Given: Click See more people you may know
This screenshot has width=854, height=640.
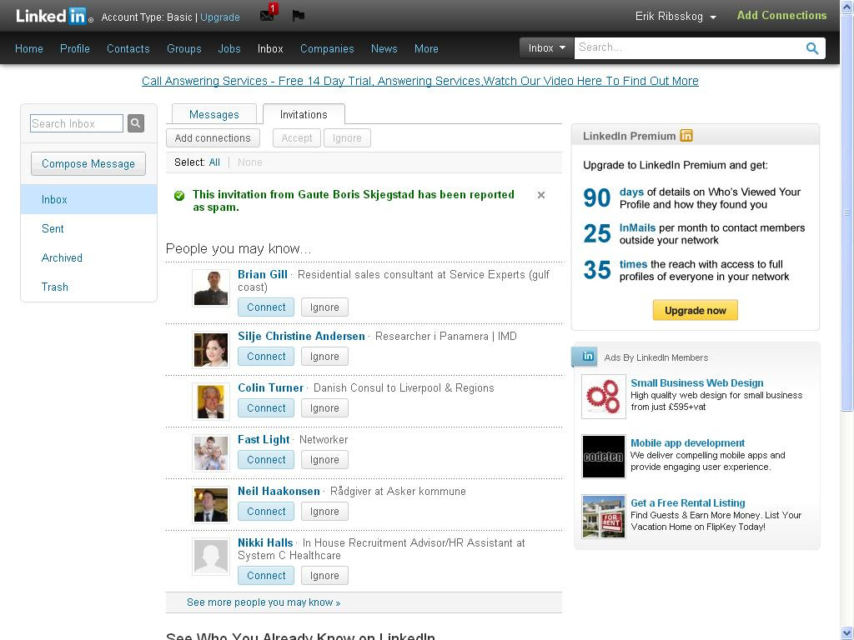Looking at the screenshot, I should coord(264,602).
